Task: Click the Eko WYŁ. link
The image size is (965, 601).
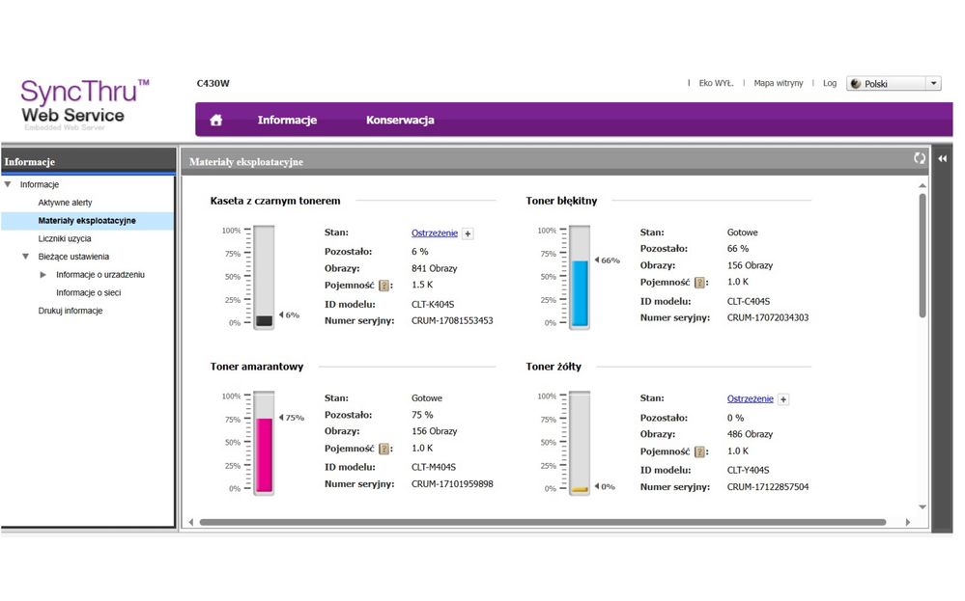Action: (x=716, y=83)
